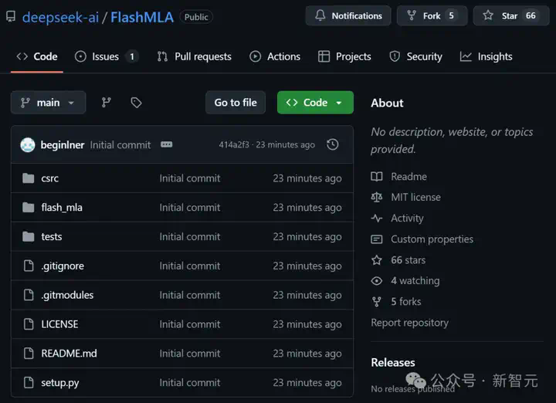Open the tests folder
This screenshot has height=403, width=556.
click(52, 237)
